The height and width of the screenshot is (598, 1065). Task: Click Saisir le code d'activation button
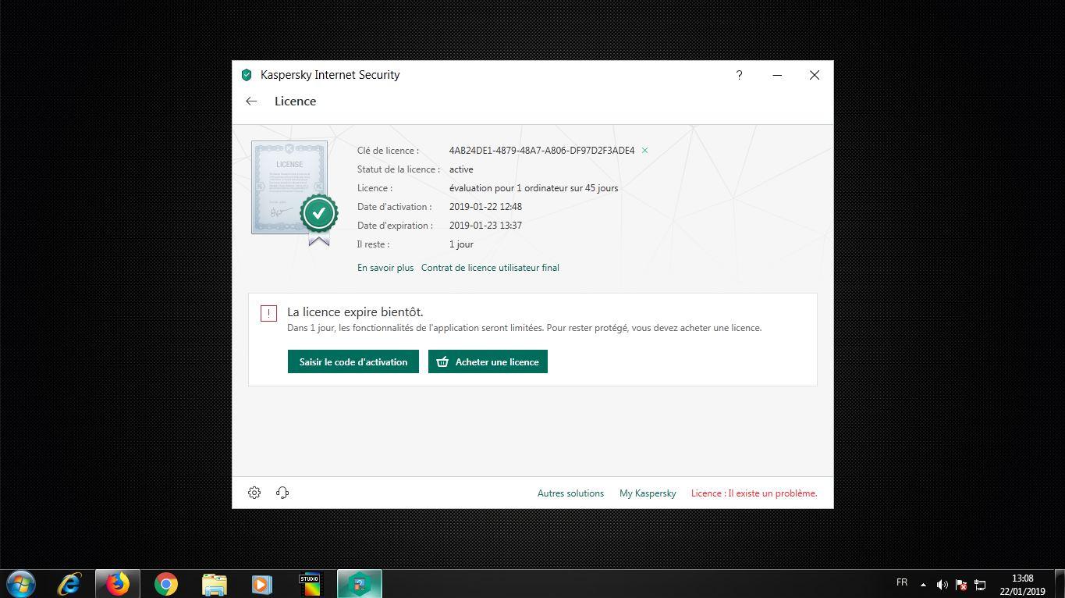(353, 361)
